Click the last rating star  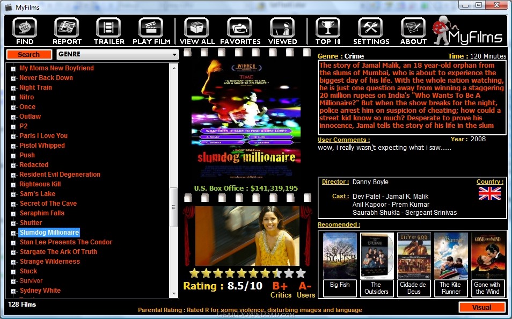301,273
